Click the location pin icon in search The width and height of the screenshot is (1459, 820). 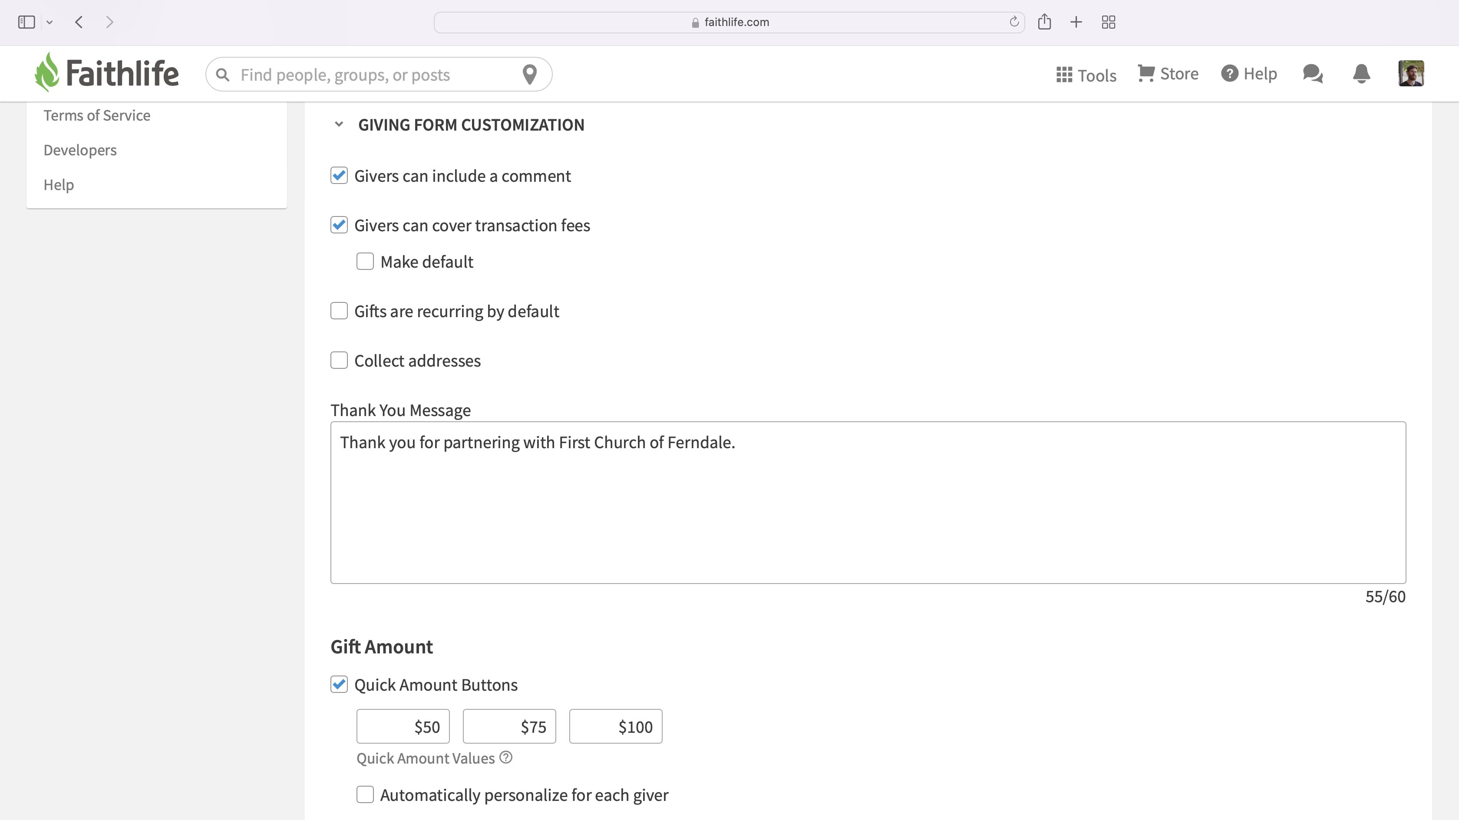tap(530, 74)
